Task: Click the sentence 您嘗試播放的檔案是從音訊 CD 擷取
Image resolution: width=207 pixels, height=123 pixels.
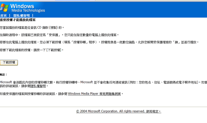Action: tap(32, 28)
